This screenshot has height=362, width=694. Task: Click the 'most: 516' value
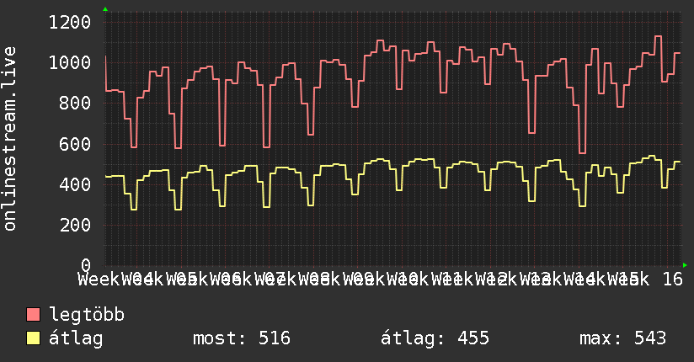[242, 338]
